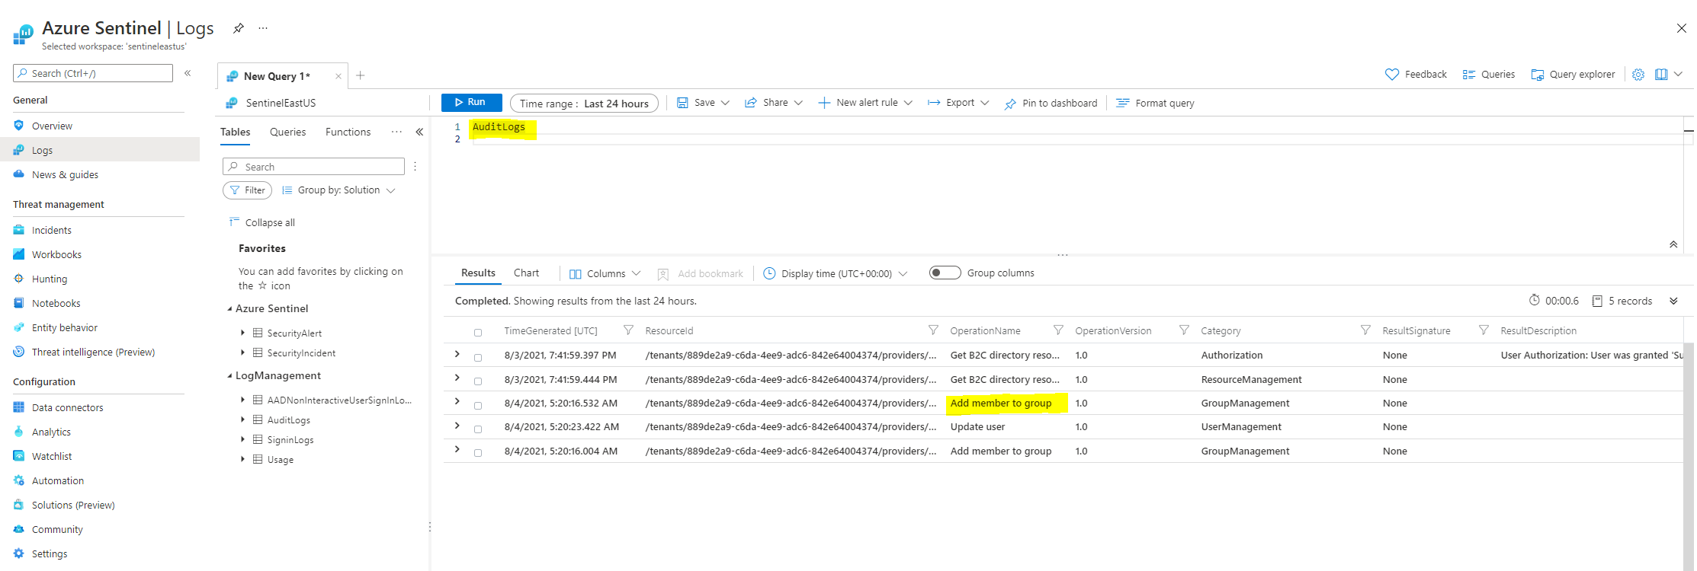Click Collapse all
The width and height of the screenshot is (1697, 571).
[x=262, y=222]
